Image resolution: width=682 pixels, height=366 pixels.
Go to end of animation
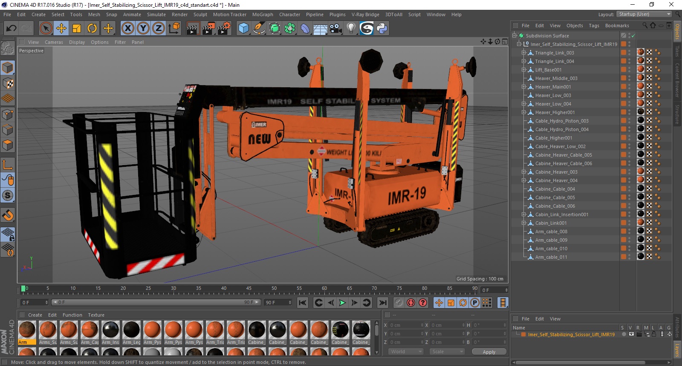383,303
